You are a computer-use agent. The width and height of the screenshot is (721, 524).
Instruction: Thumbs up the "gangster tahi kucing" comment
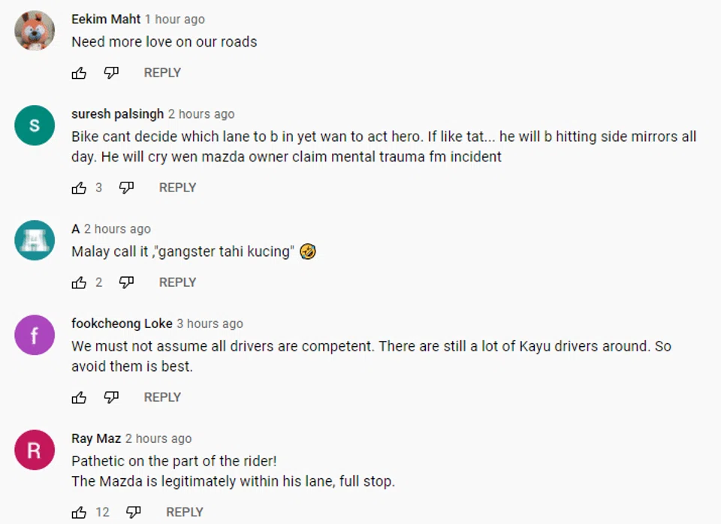click(79, 282)
